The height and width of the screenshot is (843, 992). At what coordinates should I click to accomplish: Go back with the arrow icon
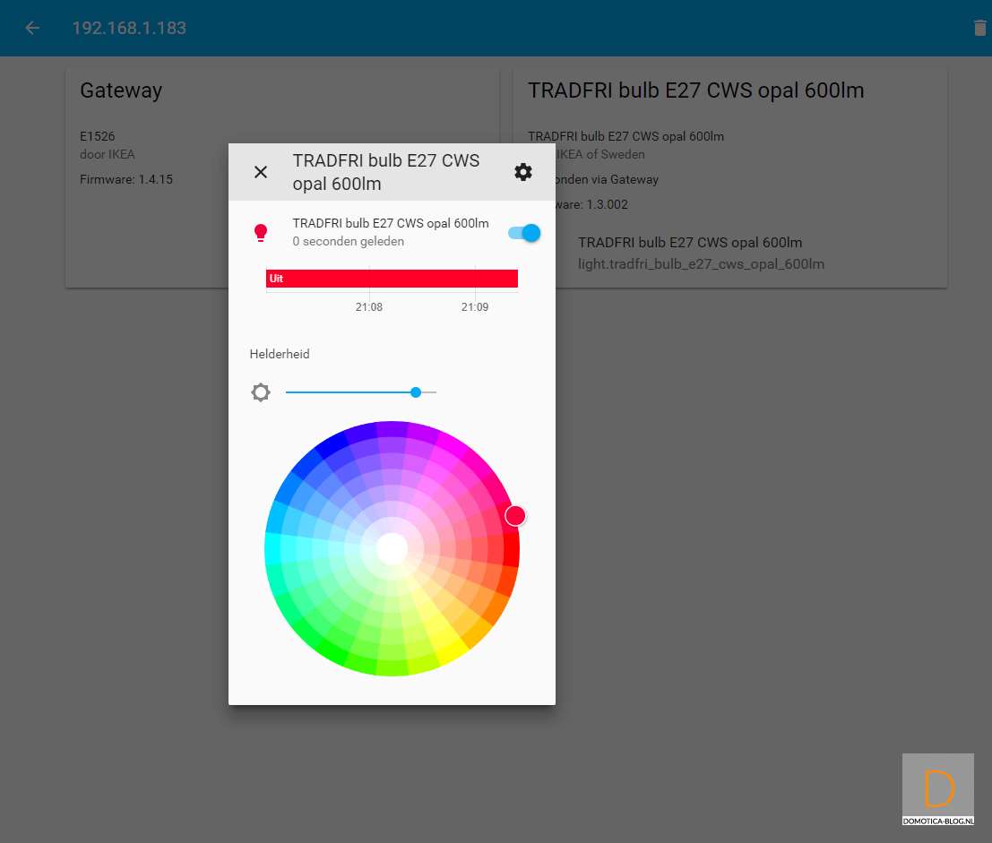[x=32, y=28]
